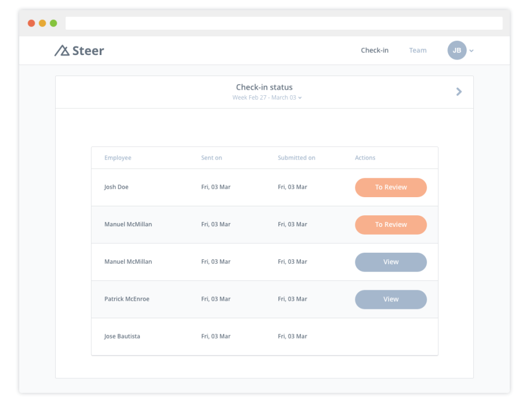Viewport: 529px width, 413px height.
Task: Click View in the second Manuel McMillan row
Action: pos(391,262)
